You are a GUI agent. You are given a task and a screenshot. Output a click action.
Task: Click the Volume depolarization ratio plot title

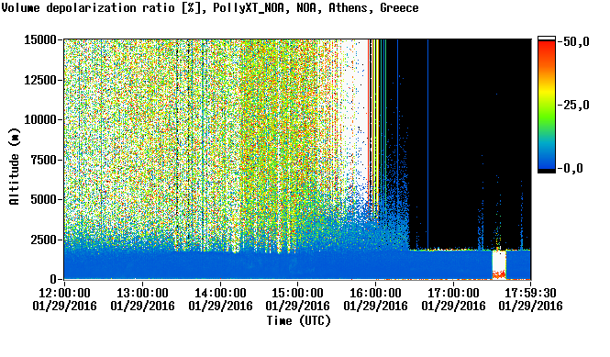tap(210, 8)
